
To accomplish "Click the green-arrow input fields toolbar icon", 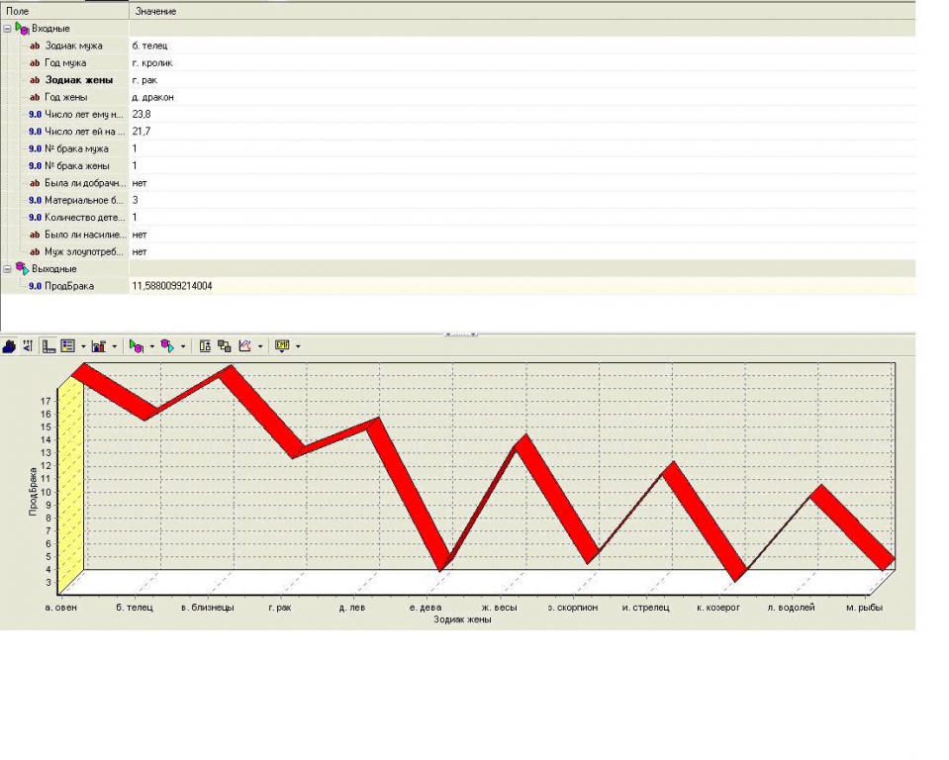I will tap(137, 346).
